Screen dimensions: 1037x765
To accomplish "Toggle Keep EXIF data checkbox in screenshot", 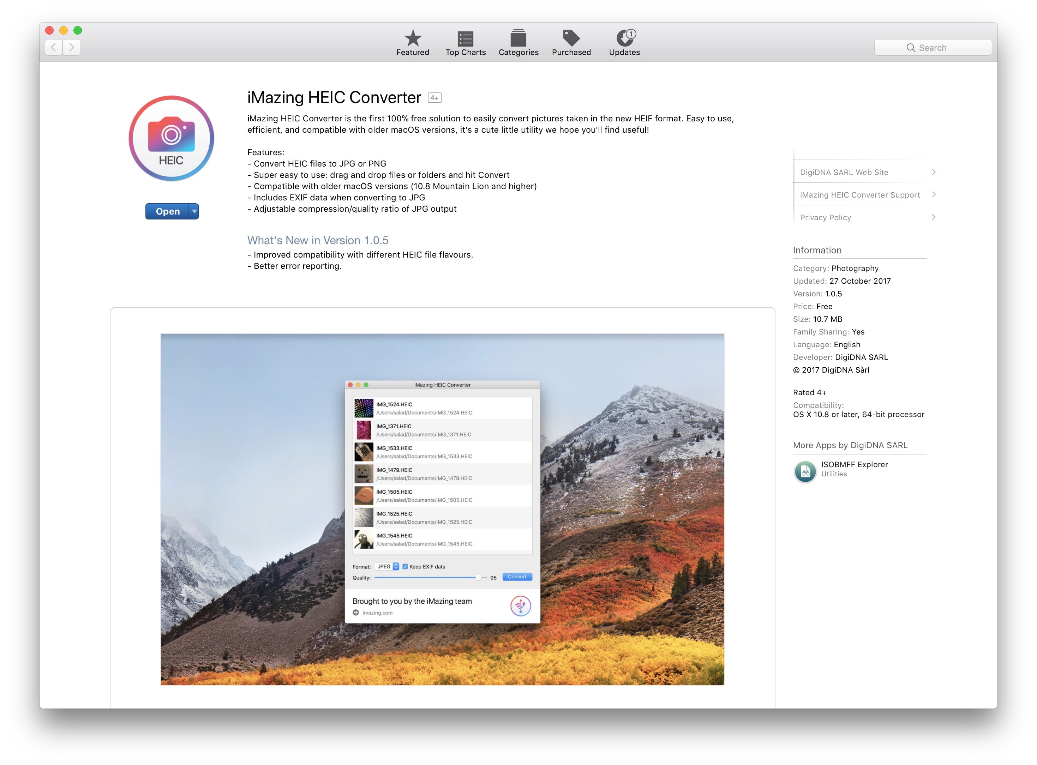I will click(405, 567).
